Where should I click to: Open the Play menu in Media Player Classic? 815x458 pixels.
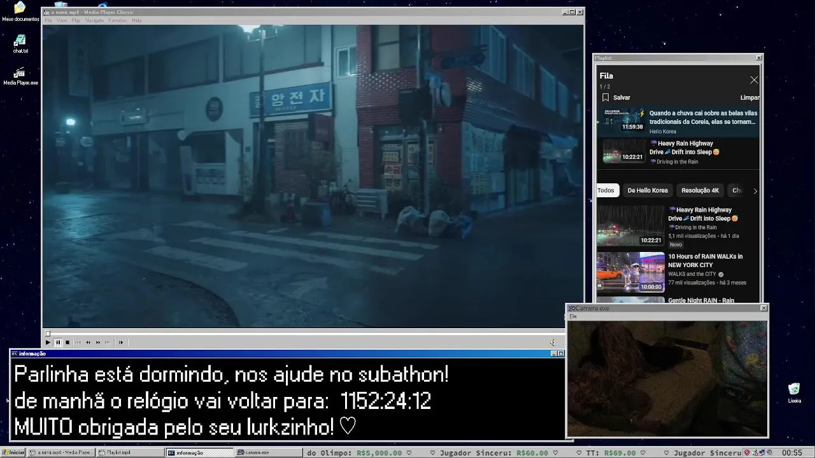coord(76,20)
